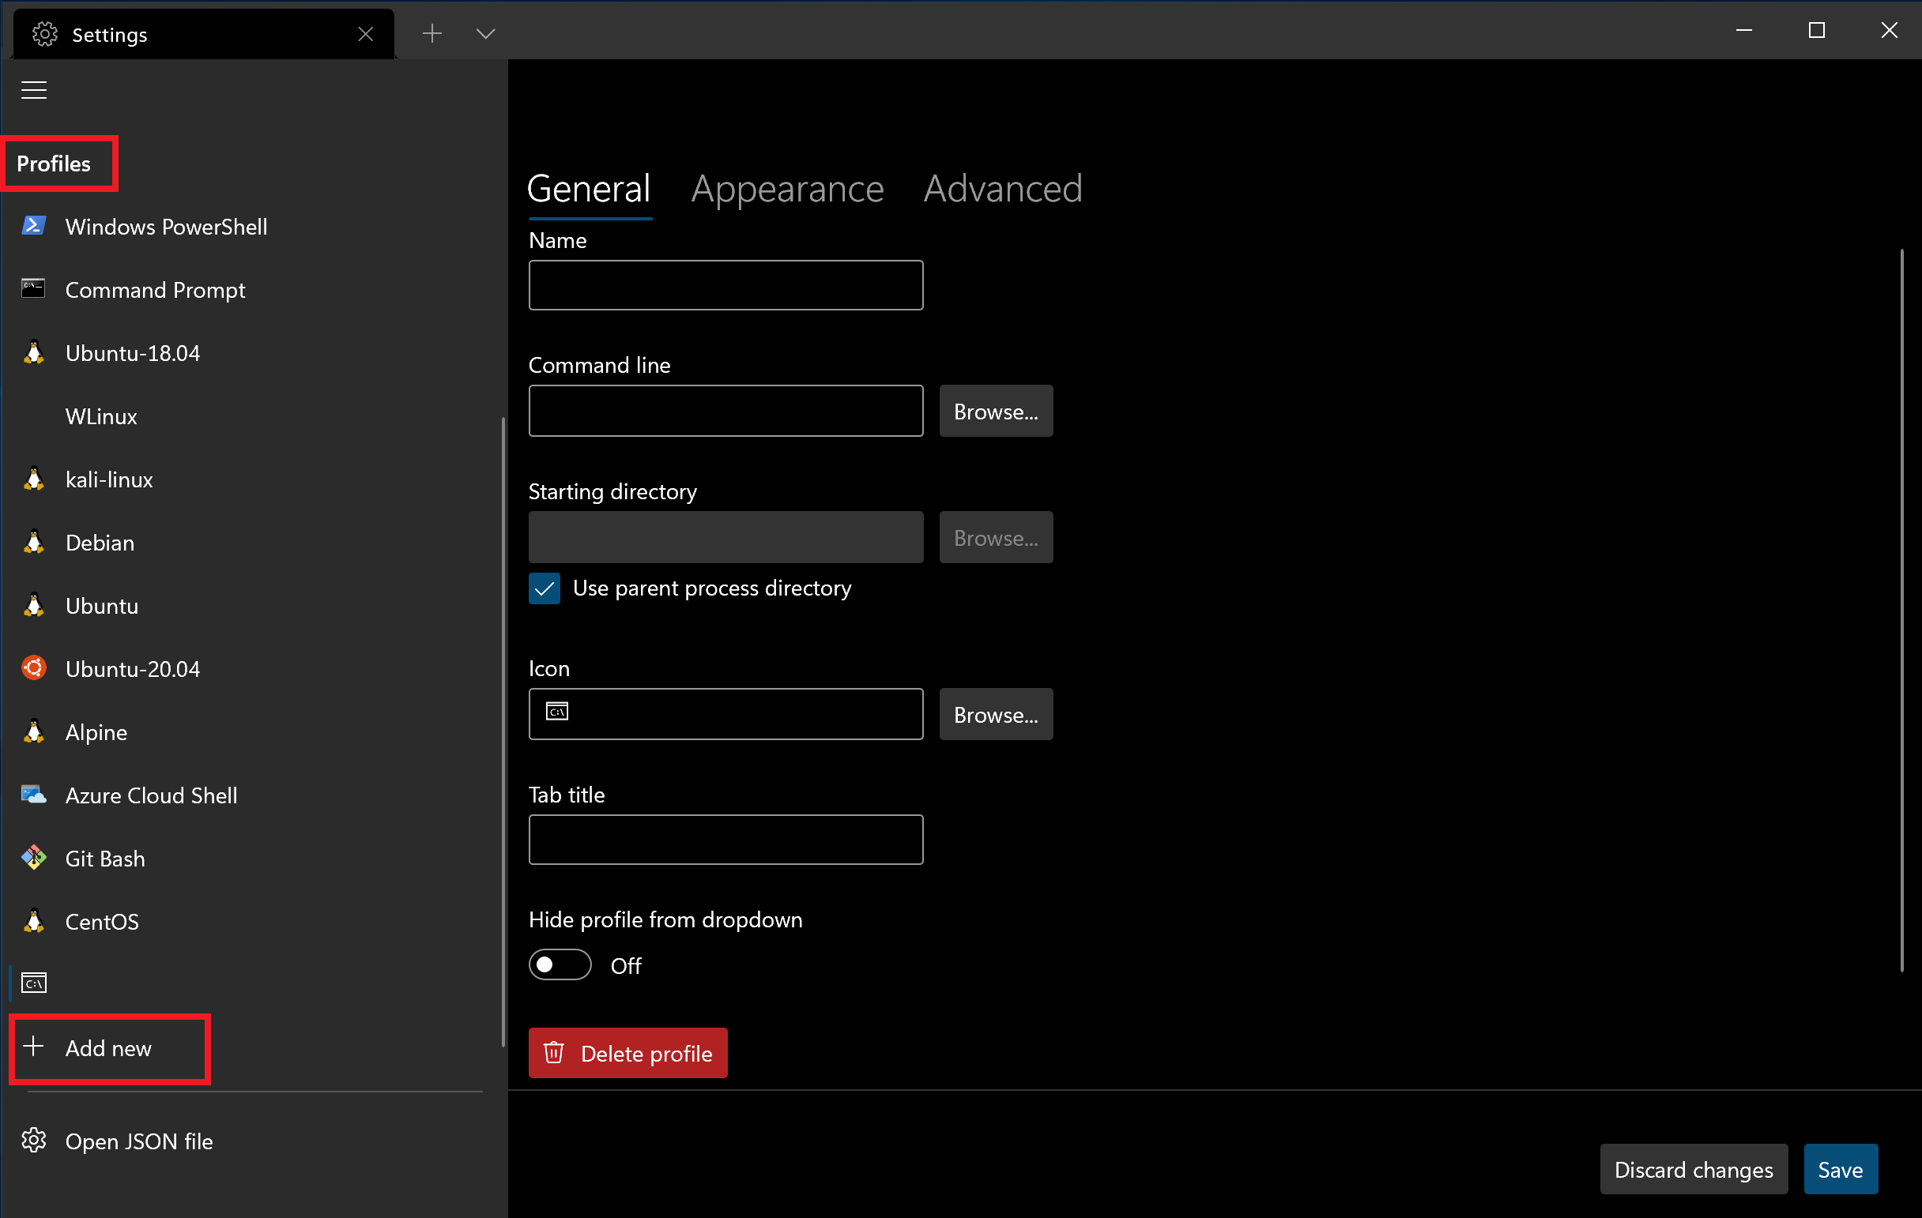
Task: Expand the profiles dropdown arrow
Action: pyautogui.click(x=484, y=32)
